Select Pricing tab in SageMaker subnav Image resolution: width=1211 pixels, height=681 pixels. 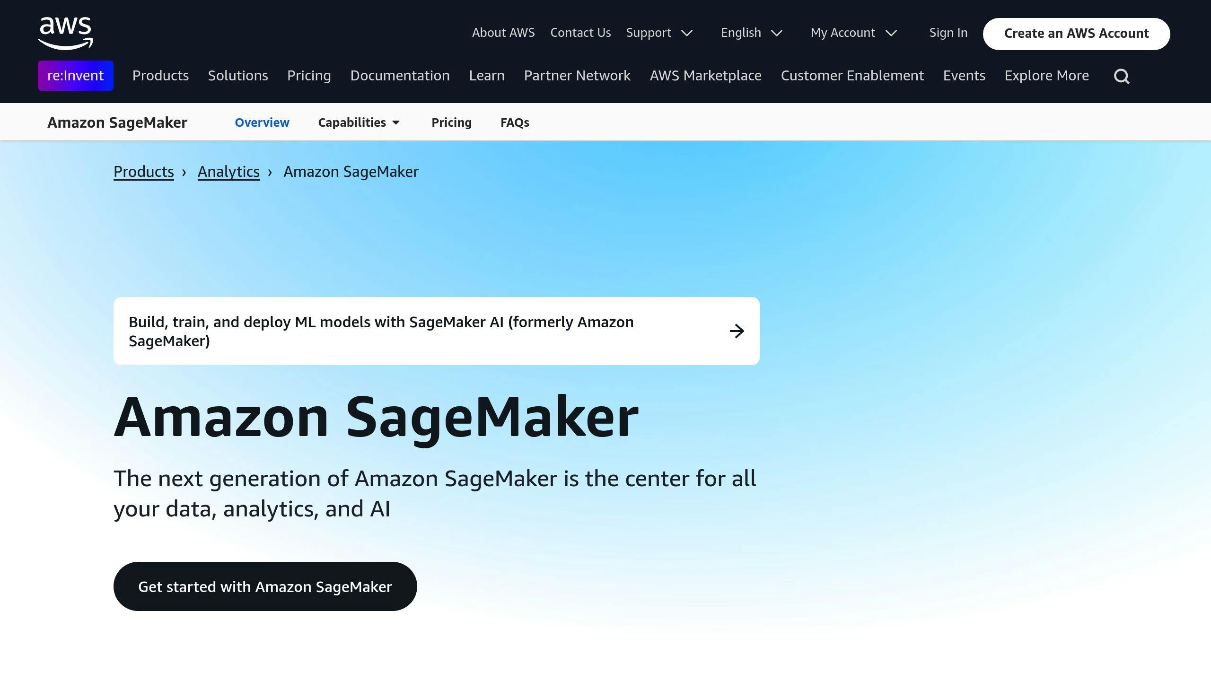click(451, 122)
